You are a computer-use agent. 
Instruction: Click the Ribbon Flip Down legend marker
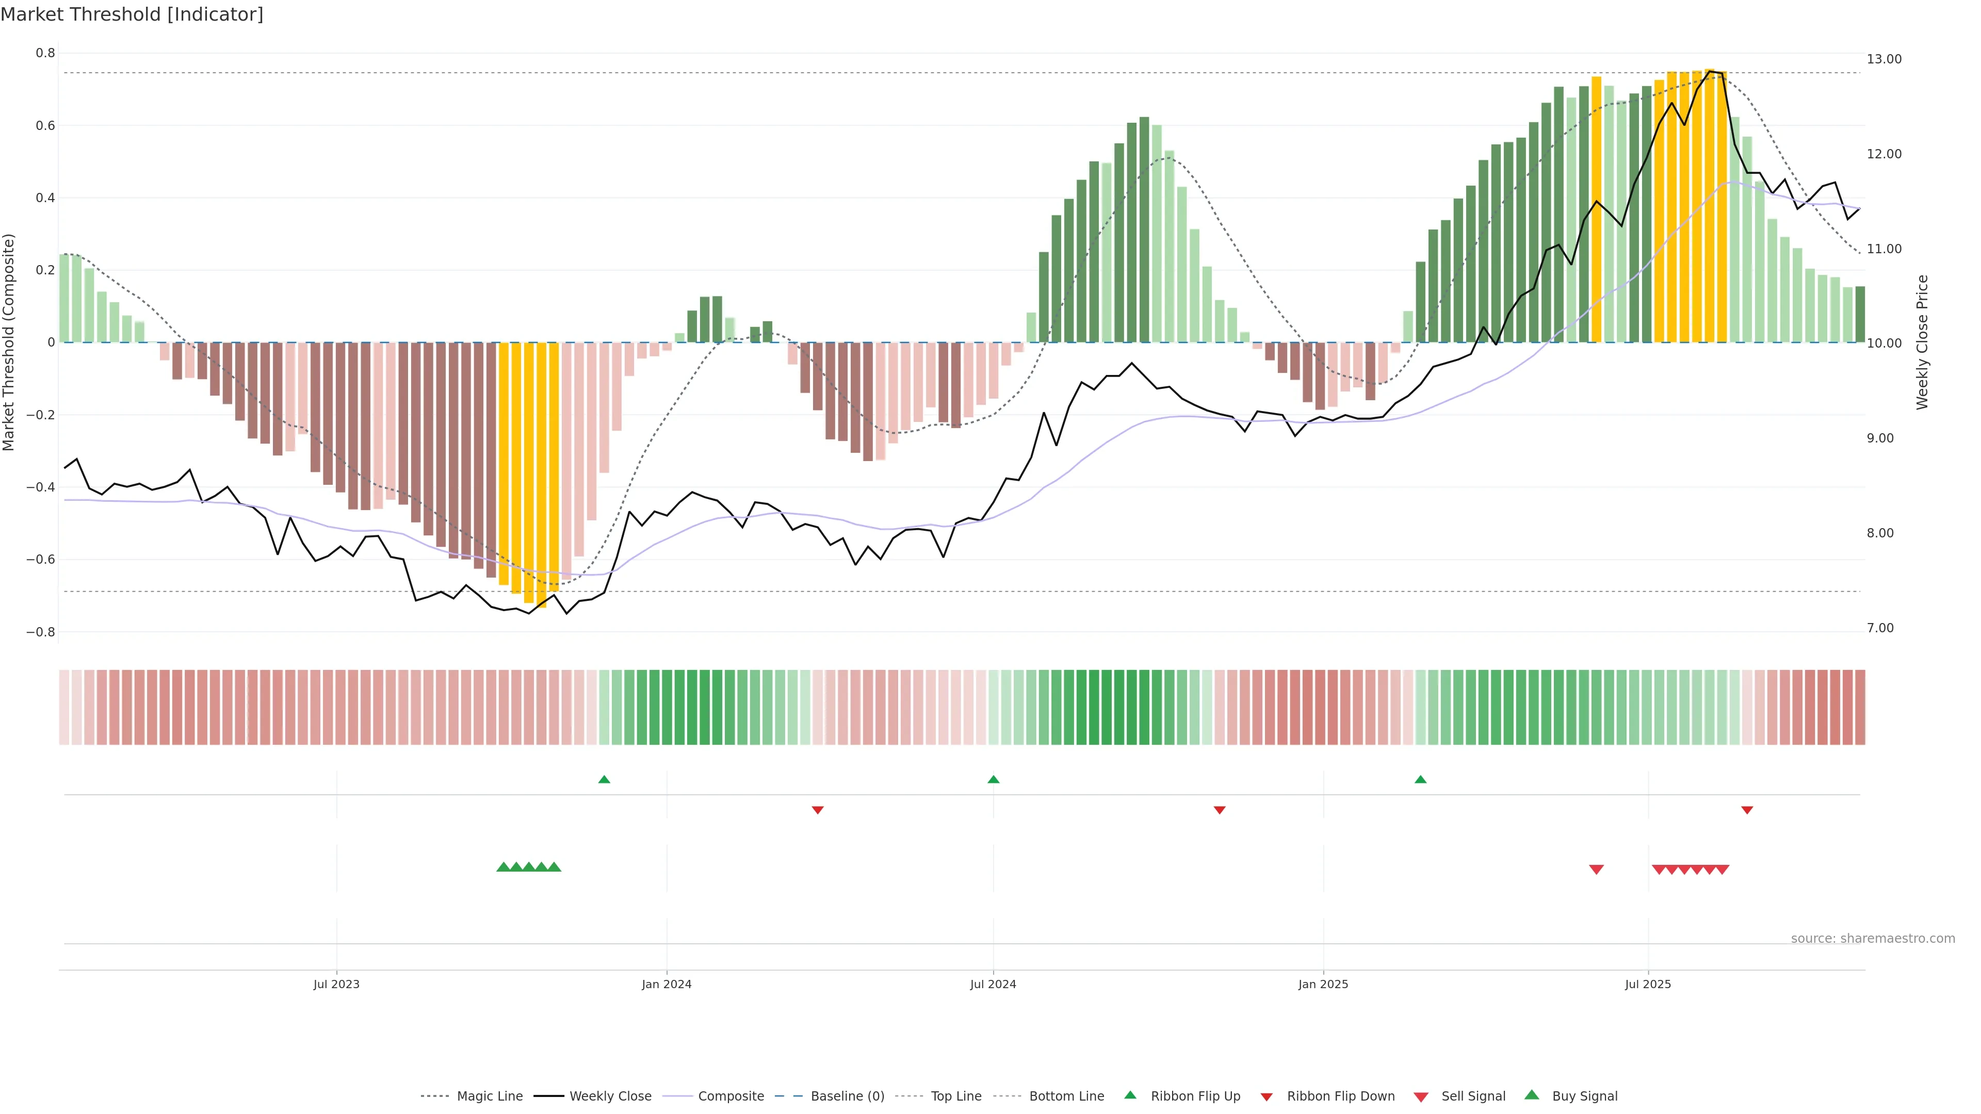coord(1266,1097)
